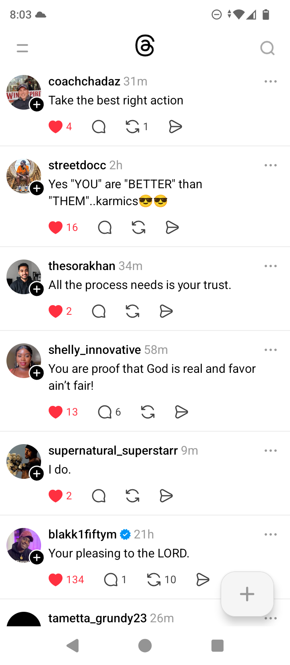Viewport: 290px width, 665px height.
Task: Open the hamburger menu at top left
Action: tap(23, 48)
